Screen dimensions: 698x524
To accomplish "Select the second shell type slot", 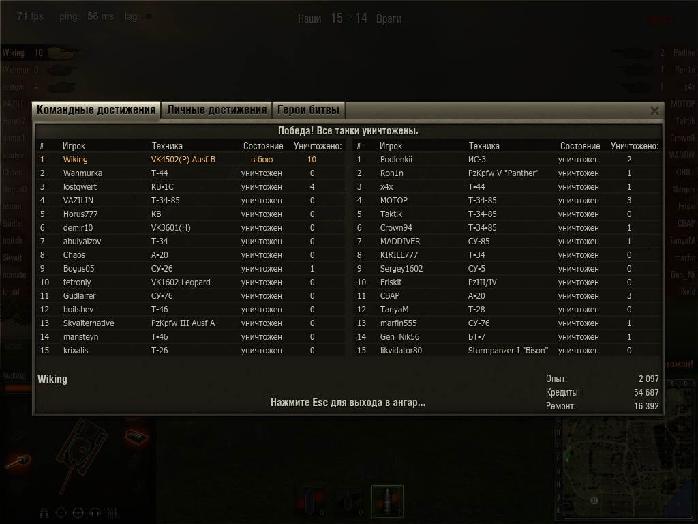I will tap(348, 501).
